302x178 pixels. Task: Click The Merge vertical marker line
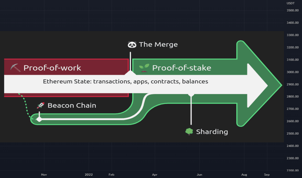pos(130,61)
